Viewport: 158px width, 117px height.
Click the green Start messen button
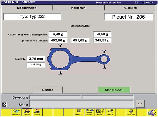[114, 90]
